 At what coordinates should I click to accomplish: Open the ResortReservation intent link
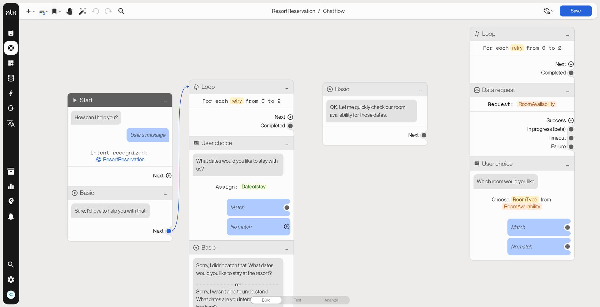point(123,159)
